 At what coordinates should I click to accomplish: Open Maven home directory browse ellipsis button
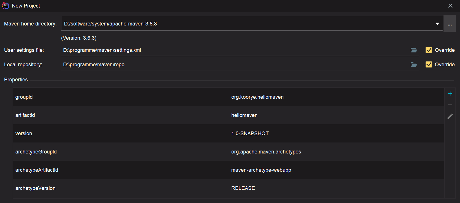click(450, 24)
